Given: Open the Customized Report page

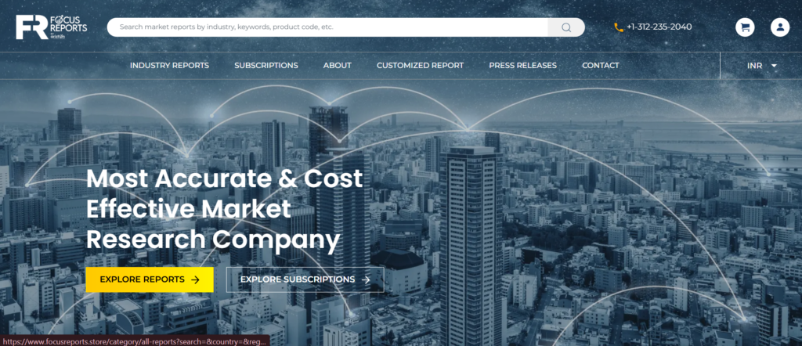Looking at the screenshot, I should (x=420, y=66).
